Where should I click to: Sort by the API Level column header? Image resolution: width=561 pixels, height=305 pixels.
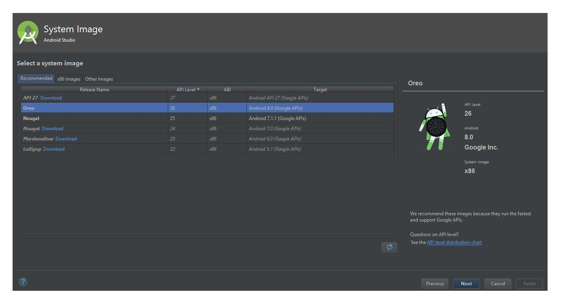point(188,89)
